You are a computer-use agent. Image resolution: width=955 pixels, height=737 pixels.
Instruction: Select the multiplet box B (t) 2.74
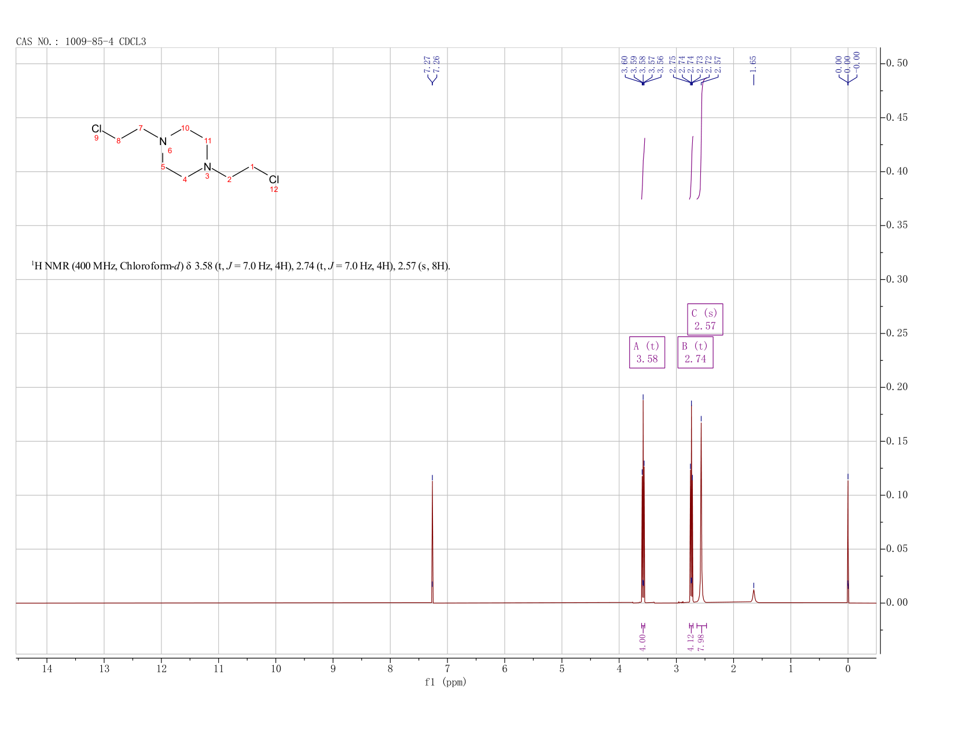695,353
